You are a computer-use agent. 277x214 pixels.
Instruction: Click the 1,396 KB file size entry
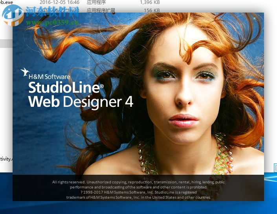tap(150, 2)
